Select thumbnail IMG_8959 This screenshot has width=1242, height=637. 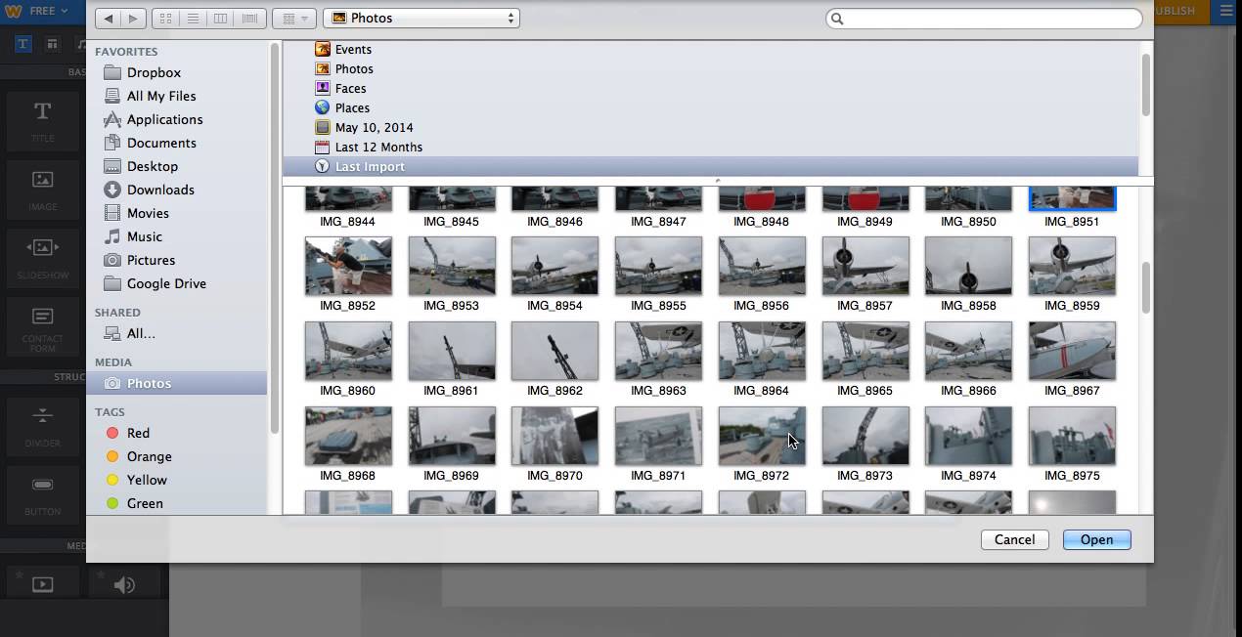coord(1072,266)
